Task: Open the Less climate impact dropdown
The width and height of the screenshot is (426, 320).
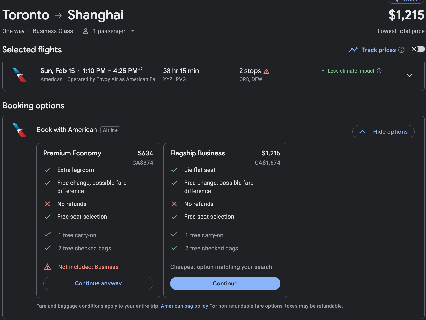Action: click(x=323, y=71)
